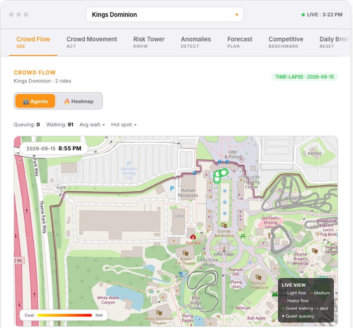Viewport: 353px width, 328px height.
Task: Click the Kings Dominion Theatre mask icon
Action: [x=159, y=313]
